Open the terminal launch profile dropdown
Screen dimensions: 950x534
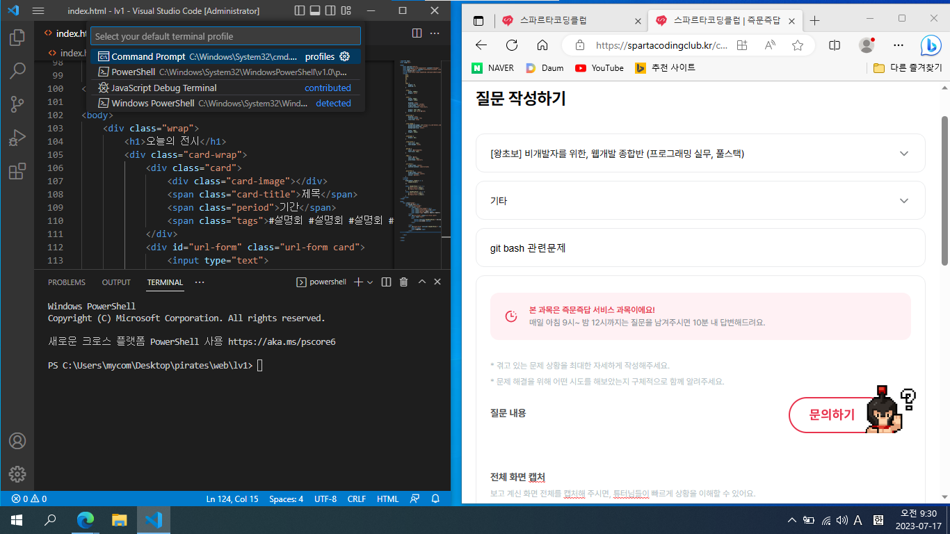pyautogui.click(x=370, y=282)
